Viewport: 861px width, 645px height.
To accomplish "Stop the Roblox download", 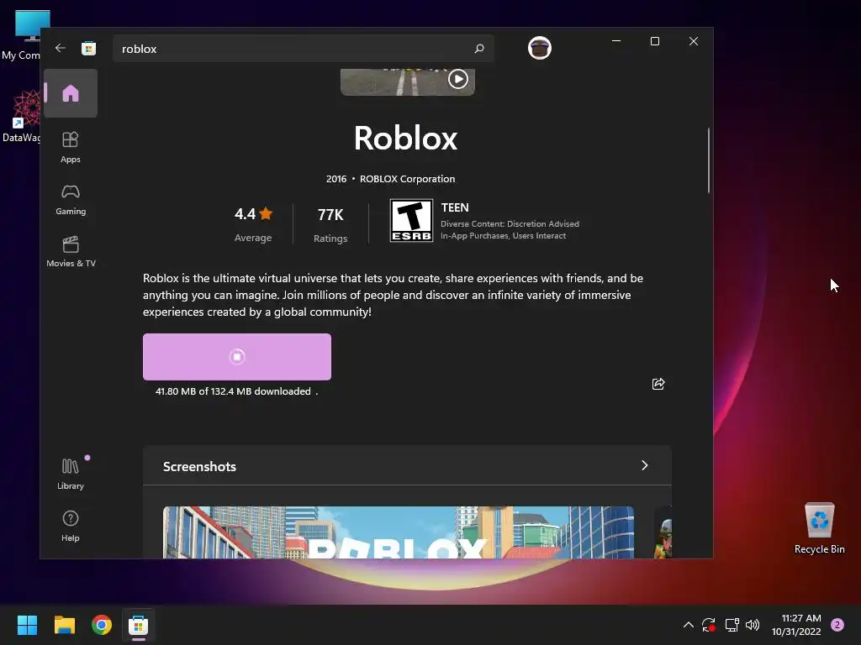I will coord(236,356).
